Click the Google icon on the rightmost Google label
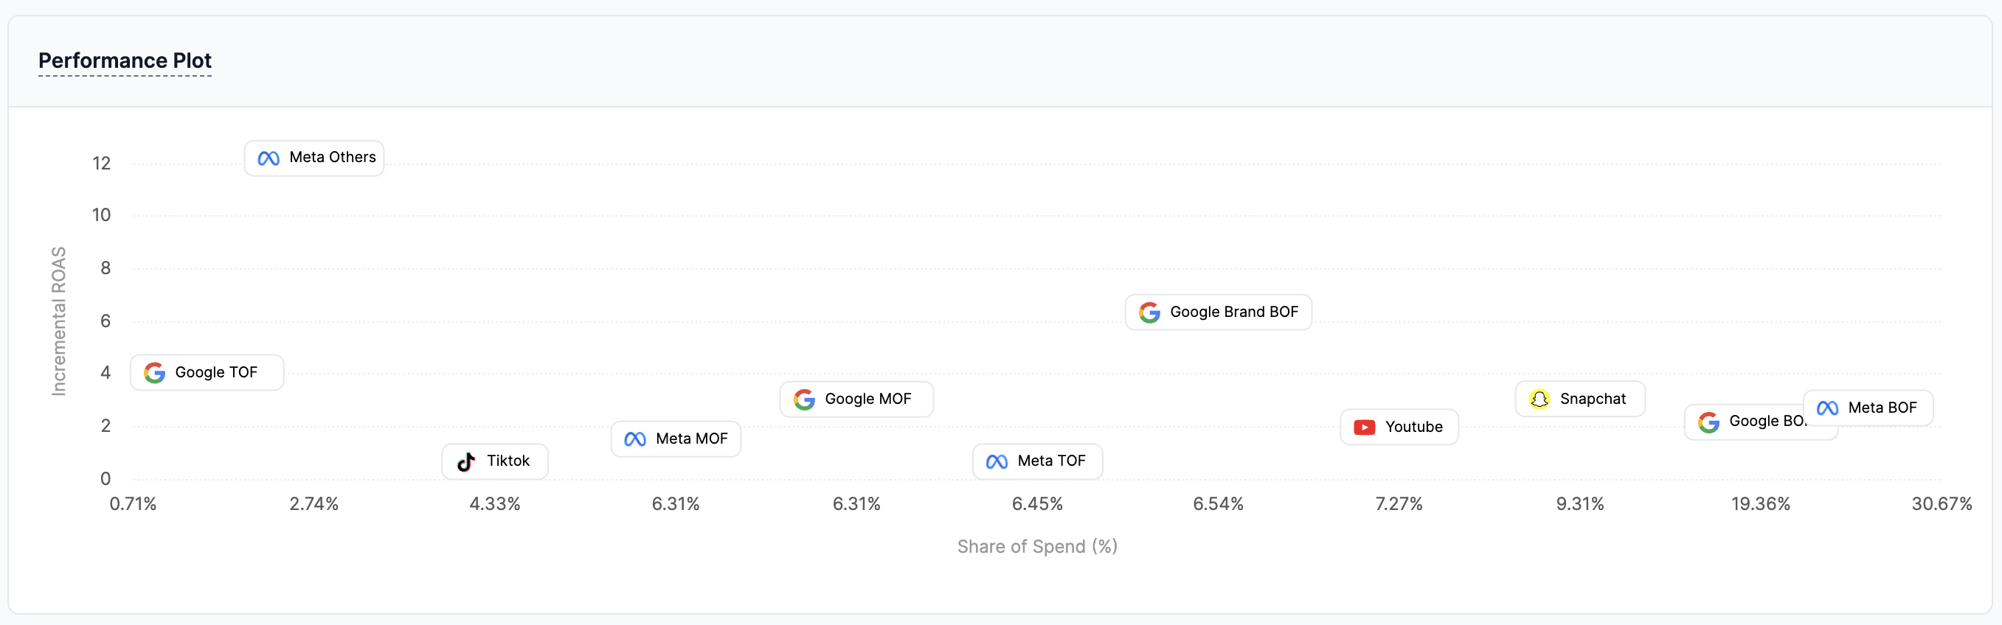 click(1709, 422)
